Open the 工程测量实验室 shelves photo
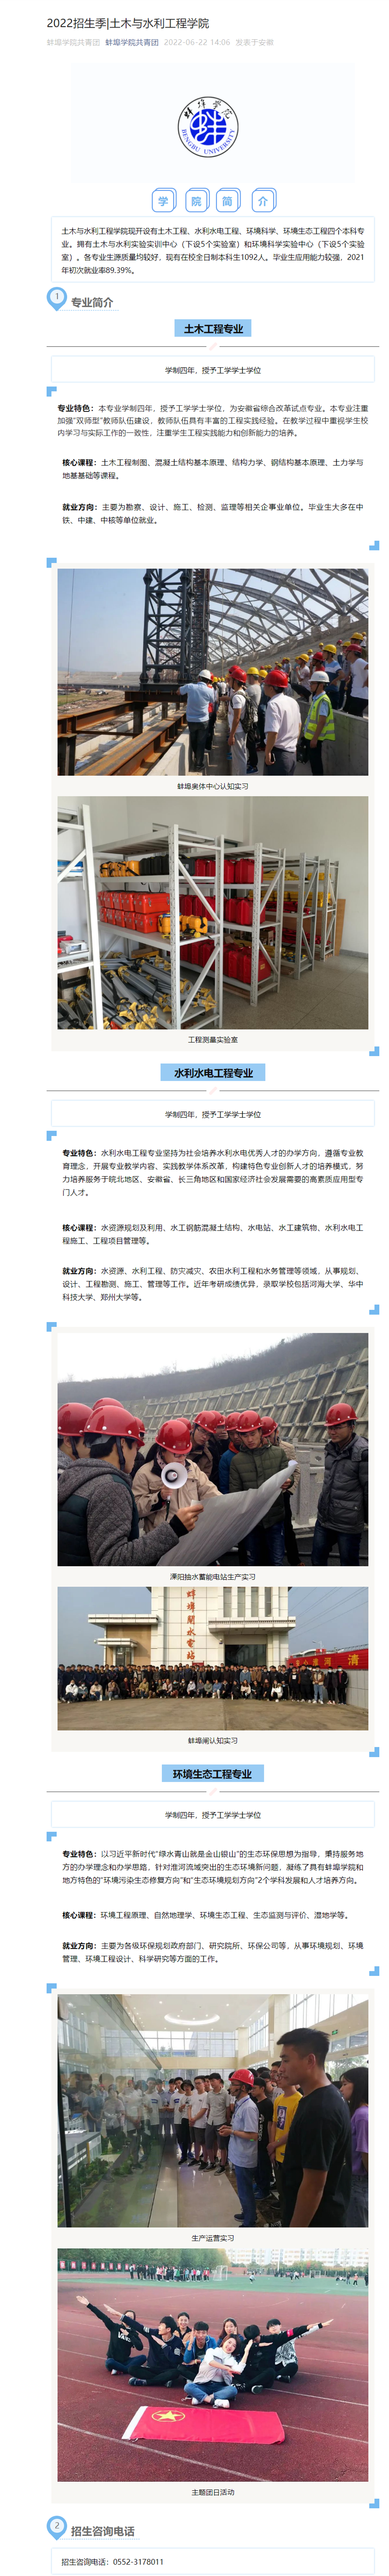 (213, 913)
